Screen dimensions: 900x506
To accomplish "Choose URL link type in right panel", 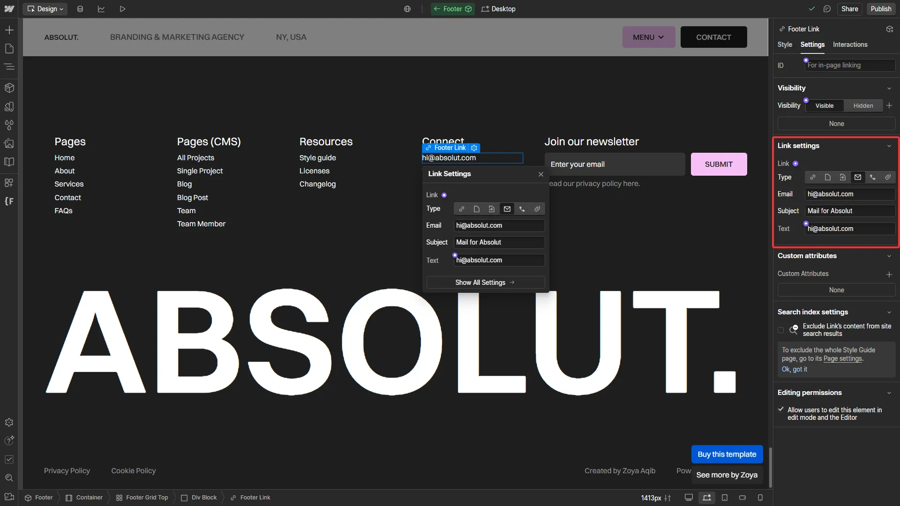I will click(813, 177).
